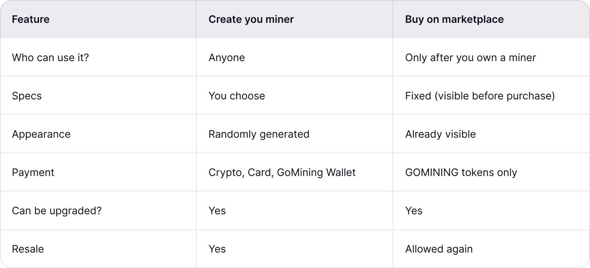Click 'Crypto, Card, GoMining Wallet' cell
Viewport: 590px width, 268px height.
(282, 172)
